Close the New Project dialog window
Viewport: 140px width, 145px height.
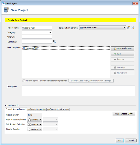tap(135, 3)
